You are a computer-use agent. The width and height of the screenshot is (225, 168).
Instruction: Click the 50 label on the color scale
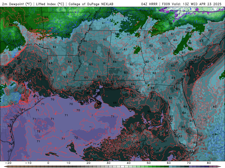(x=149, y=163)
